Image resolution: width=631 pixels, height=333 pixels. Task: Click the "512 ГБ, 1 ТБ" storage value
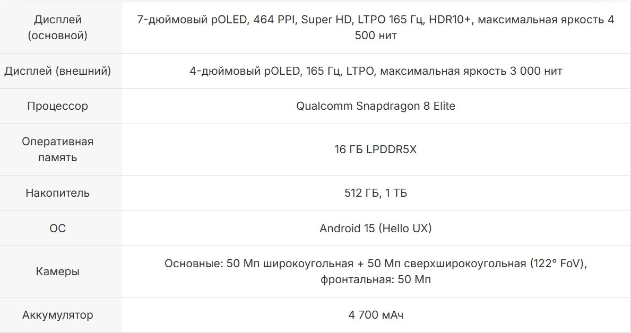(x=375, y=193)
